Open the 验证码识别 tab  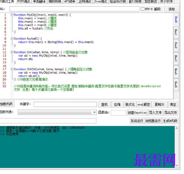click(x=118, y=2)
